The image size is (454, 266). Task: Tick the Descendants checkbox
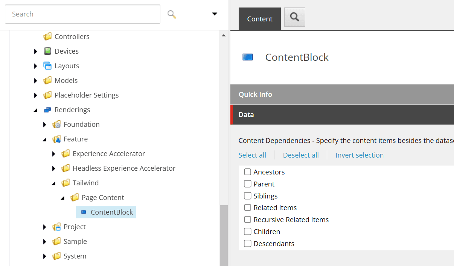(247, 244)
